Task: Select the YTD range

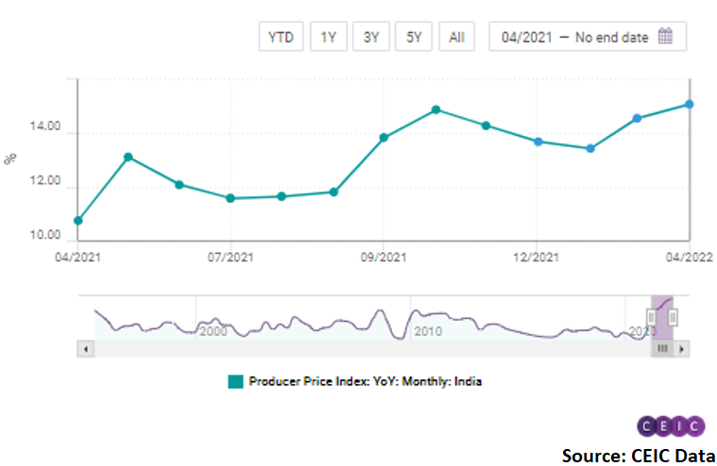Action: 281,38
